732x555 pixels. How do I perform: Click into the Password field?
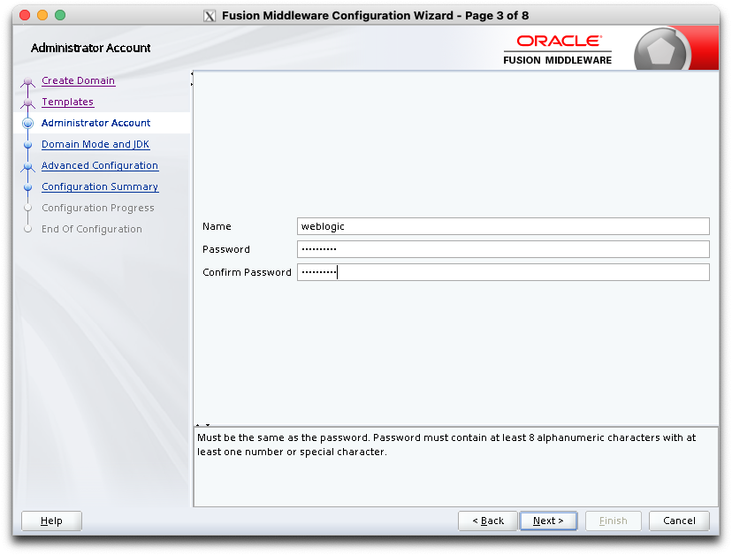(503, 249)
